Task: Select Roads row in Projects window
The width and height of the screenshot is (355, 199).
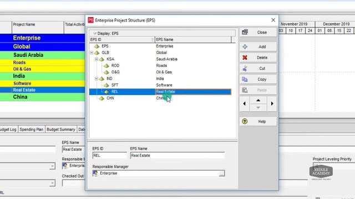Action: tap(42, 62)
